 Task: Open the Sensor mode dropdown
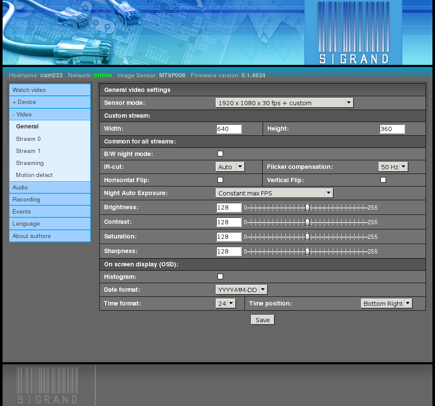coord(285,103)
